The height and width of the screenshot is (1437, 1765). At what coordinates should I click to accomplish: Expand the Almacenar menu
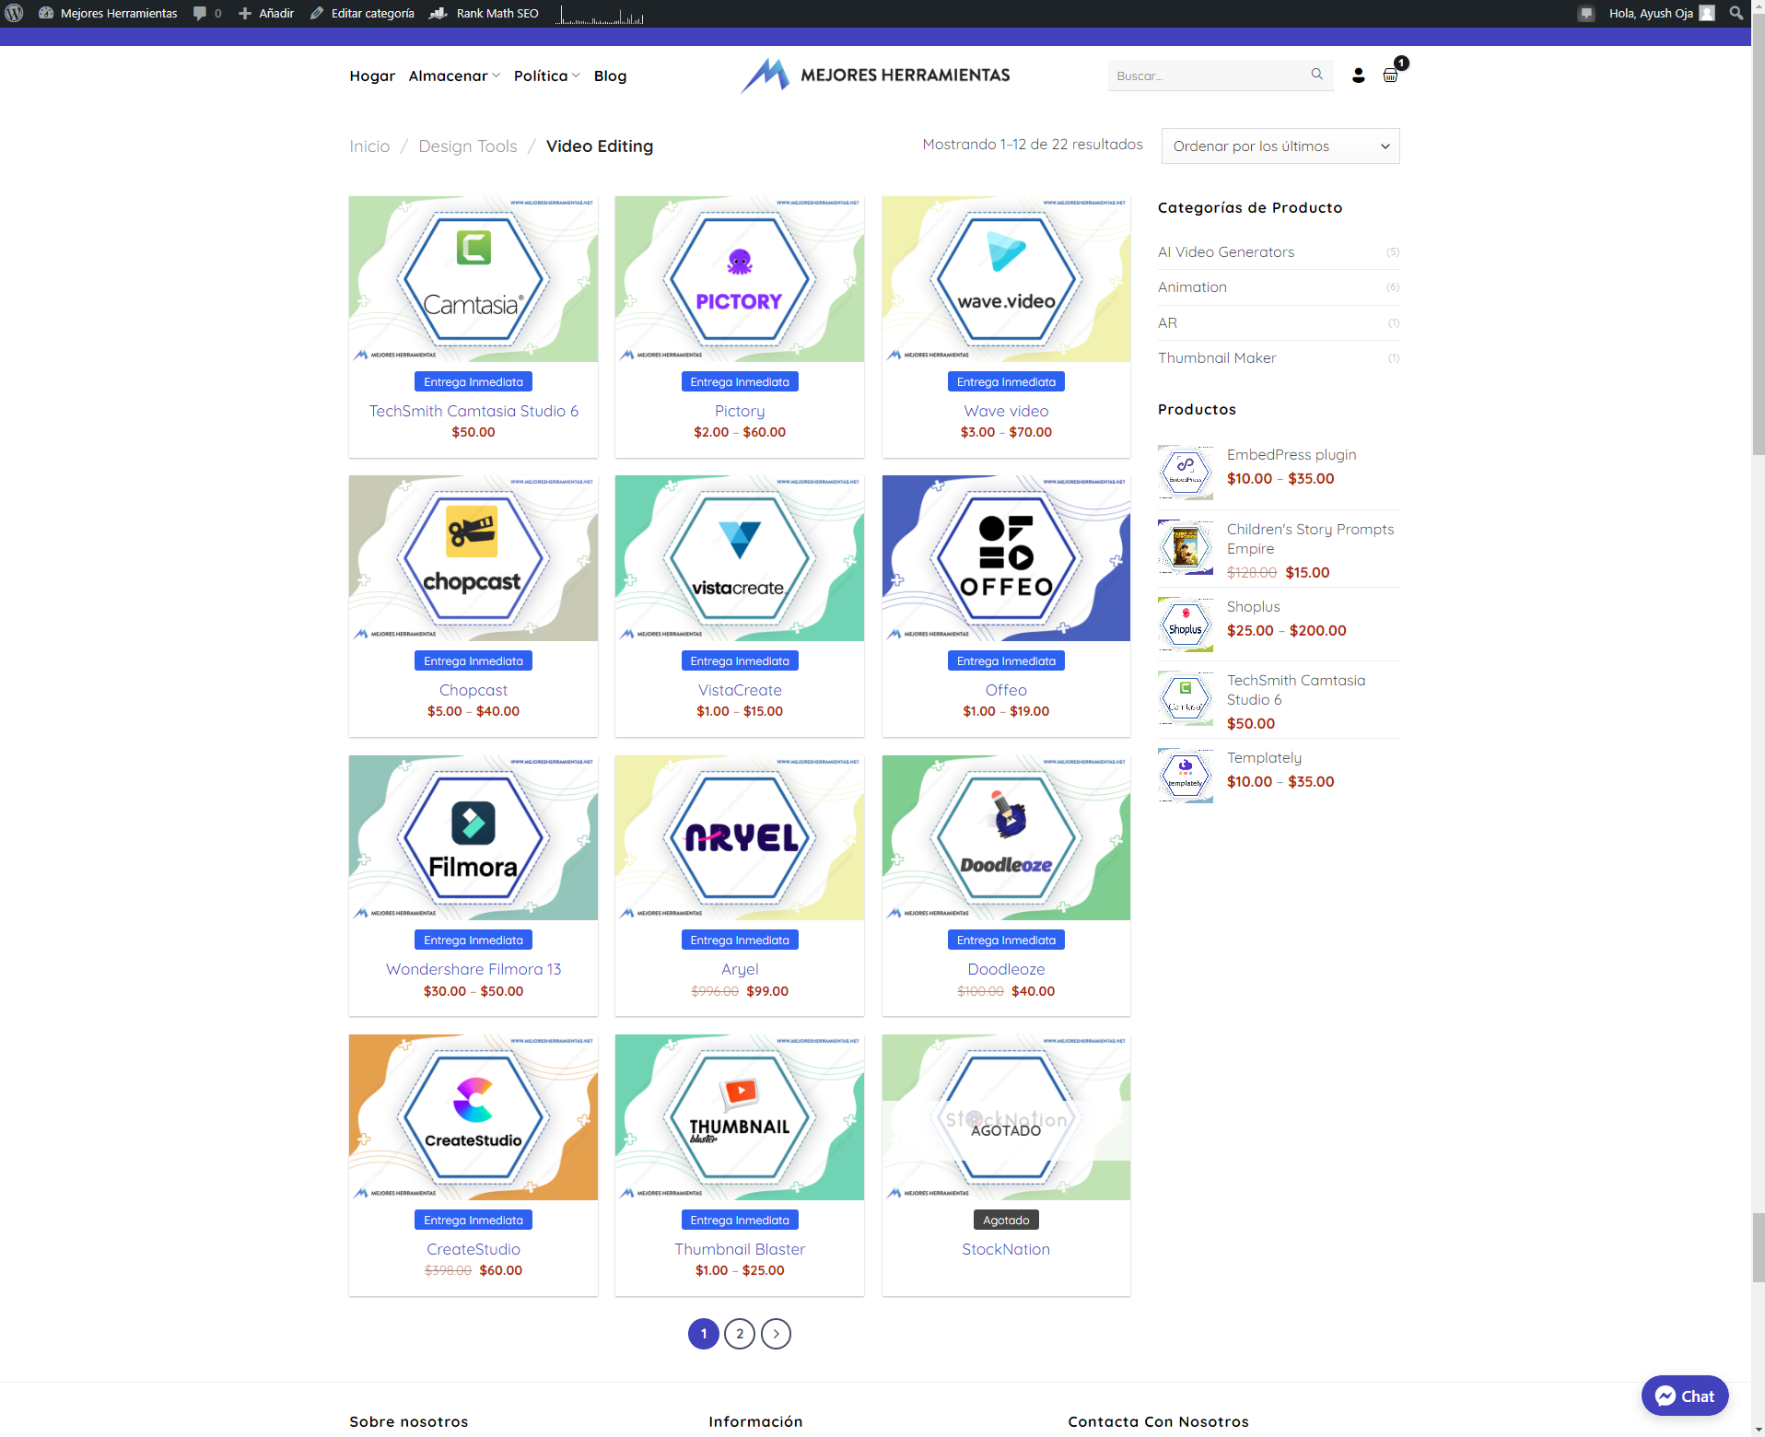(x=454, y=76)
